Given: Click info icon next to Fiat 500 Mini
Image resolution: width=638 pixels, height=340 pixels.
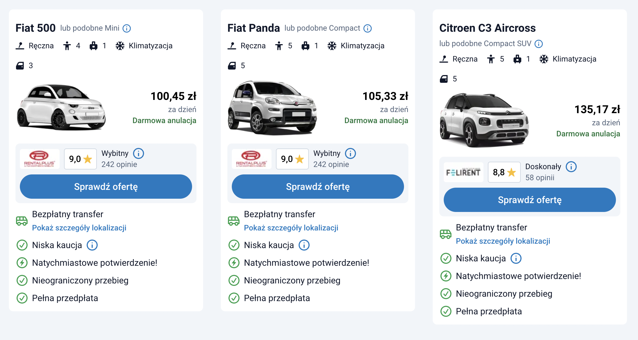Looking at the screenshot, I should (127, 28).
